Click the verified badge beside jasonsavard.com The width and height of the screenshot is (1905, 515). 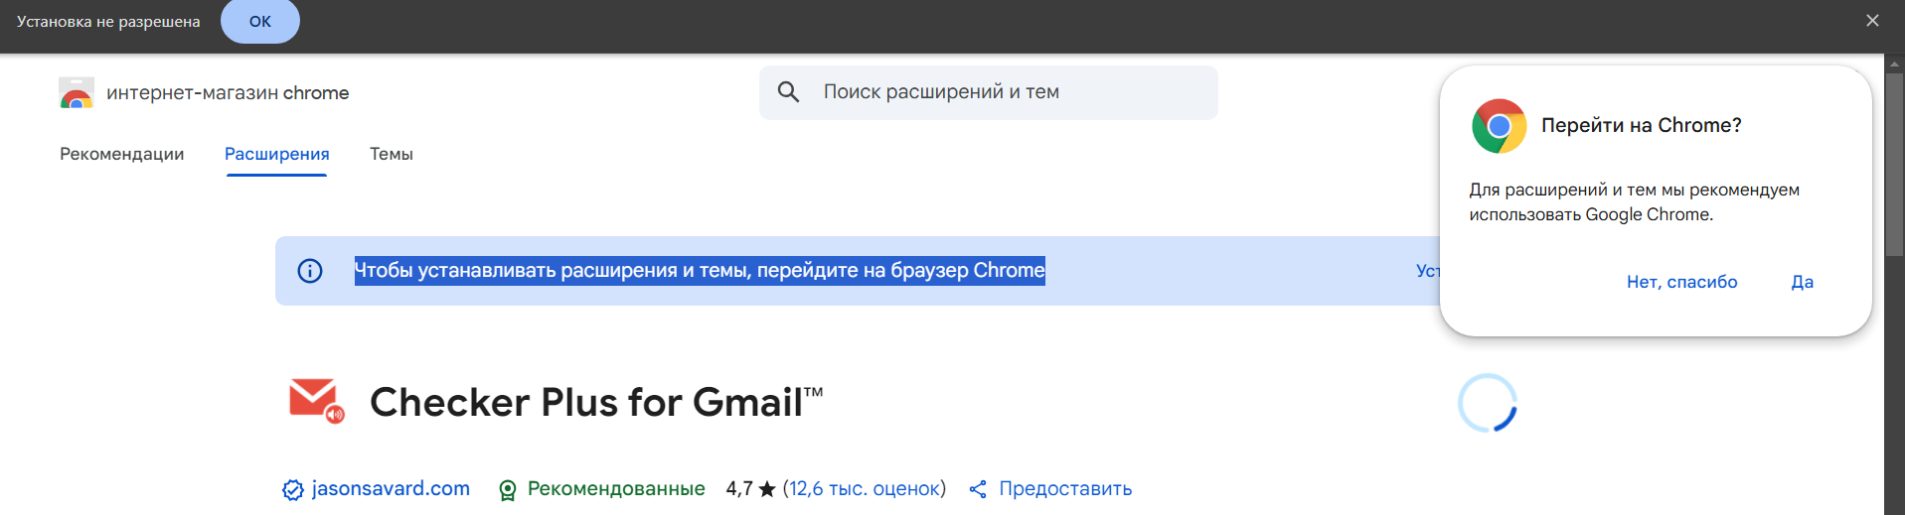292,489
